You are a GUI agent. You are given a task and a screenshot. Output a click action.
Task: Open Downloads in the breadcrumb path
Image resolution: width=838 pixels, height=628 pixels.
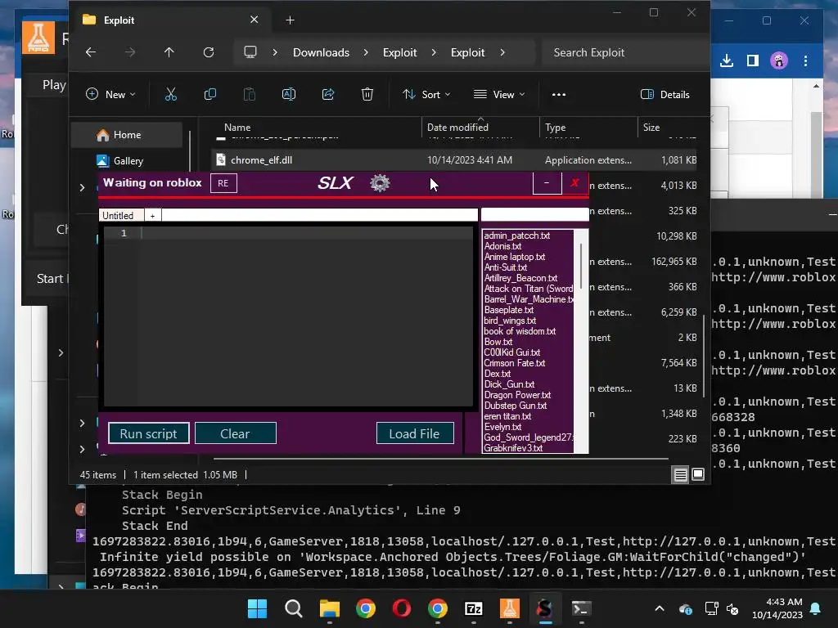click(321, 52)
